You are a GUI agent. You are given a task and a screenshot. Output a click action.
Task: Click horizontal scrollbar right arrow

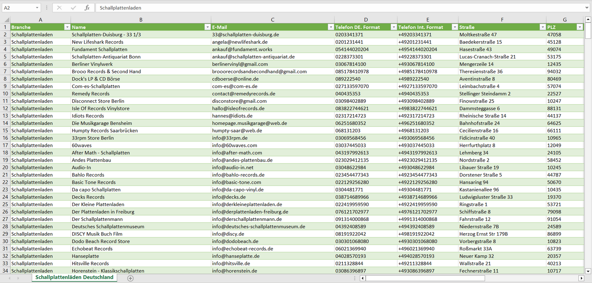click(581, 278)
